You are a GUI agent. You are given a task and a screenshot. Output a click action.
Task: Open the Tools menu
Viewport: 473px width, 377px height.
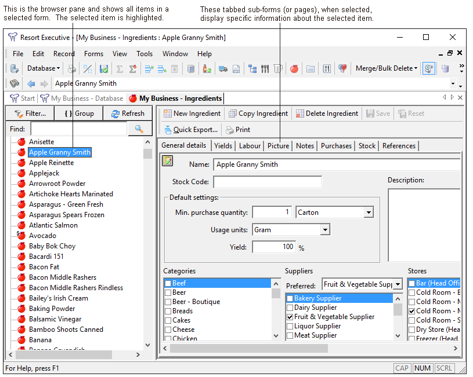click(x=145, y=54)
